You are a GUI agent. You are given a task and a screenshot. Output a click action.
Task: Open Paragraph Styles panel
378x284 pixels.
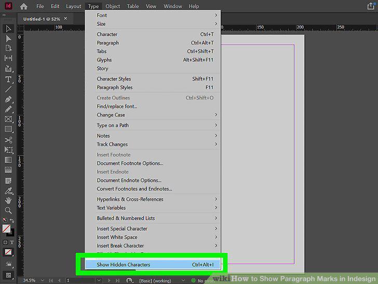(x=153, y=87)
